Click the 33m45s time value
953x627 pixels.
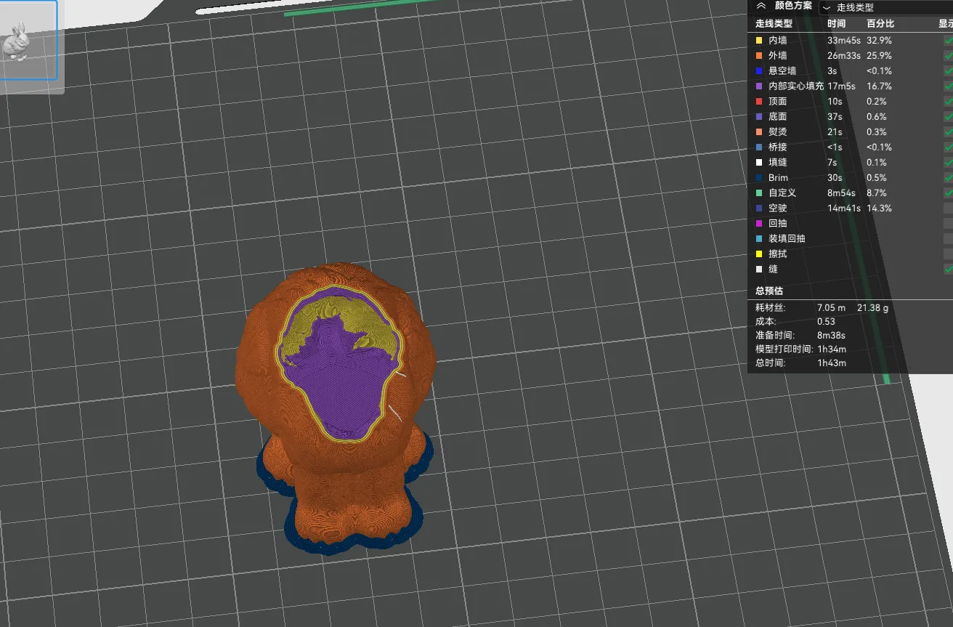pyautogui.click(x=844, y=41)
